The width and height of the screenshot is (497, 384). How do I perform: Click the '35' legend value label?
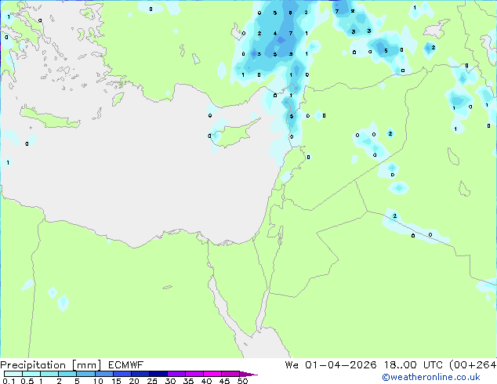(x=188, y=381)
